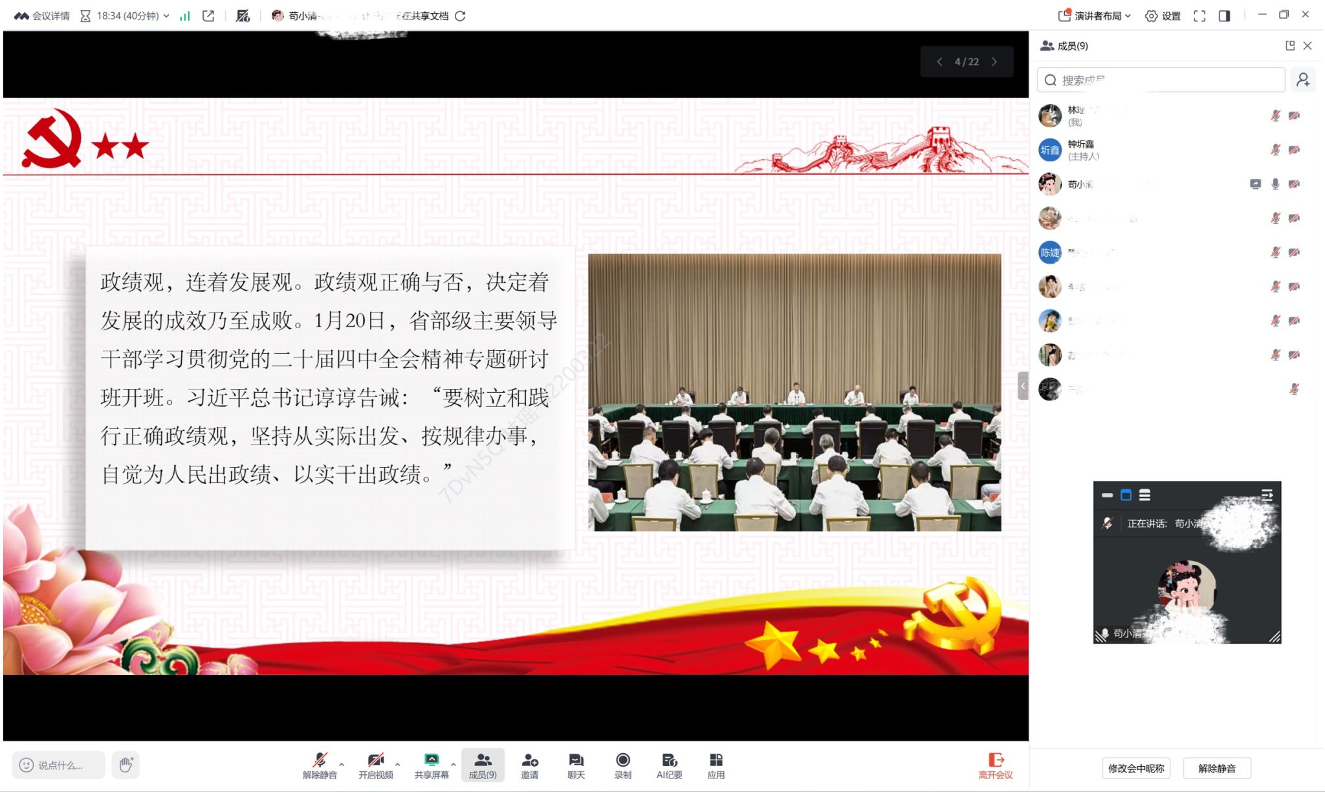Toggle the 成员(9) members panel
This screenshot has height=792, width=1325.
click(x=483, y=764)
